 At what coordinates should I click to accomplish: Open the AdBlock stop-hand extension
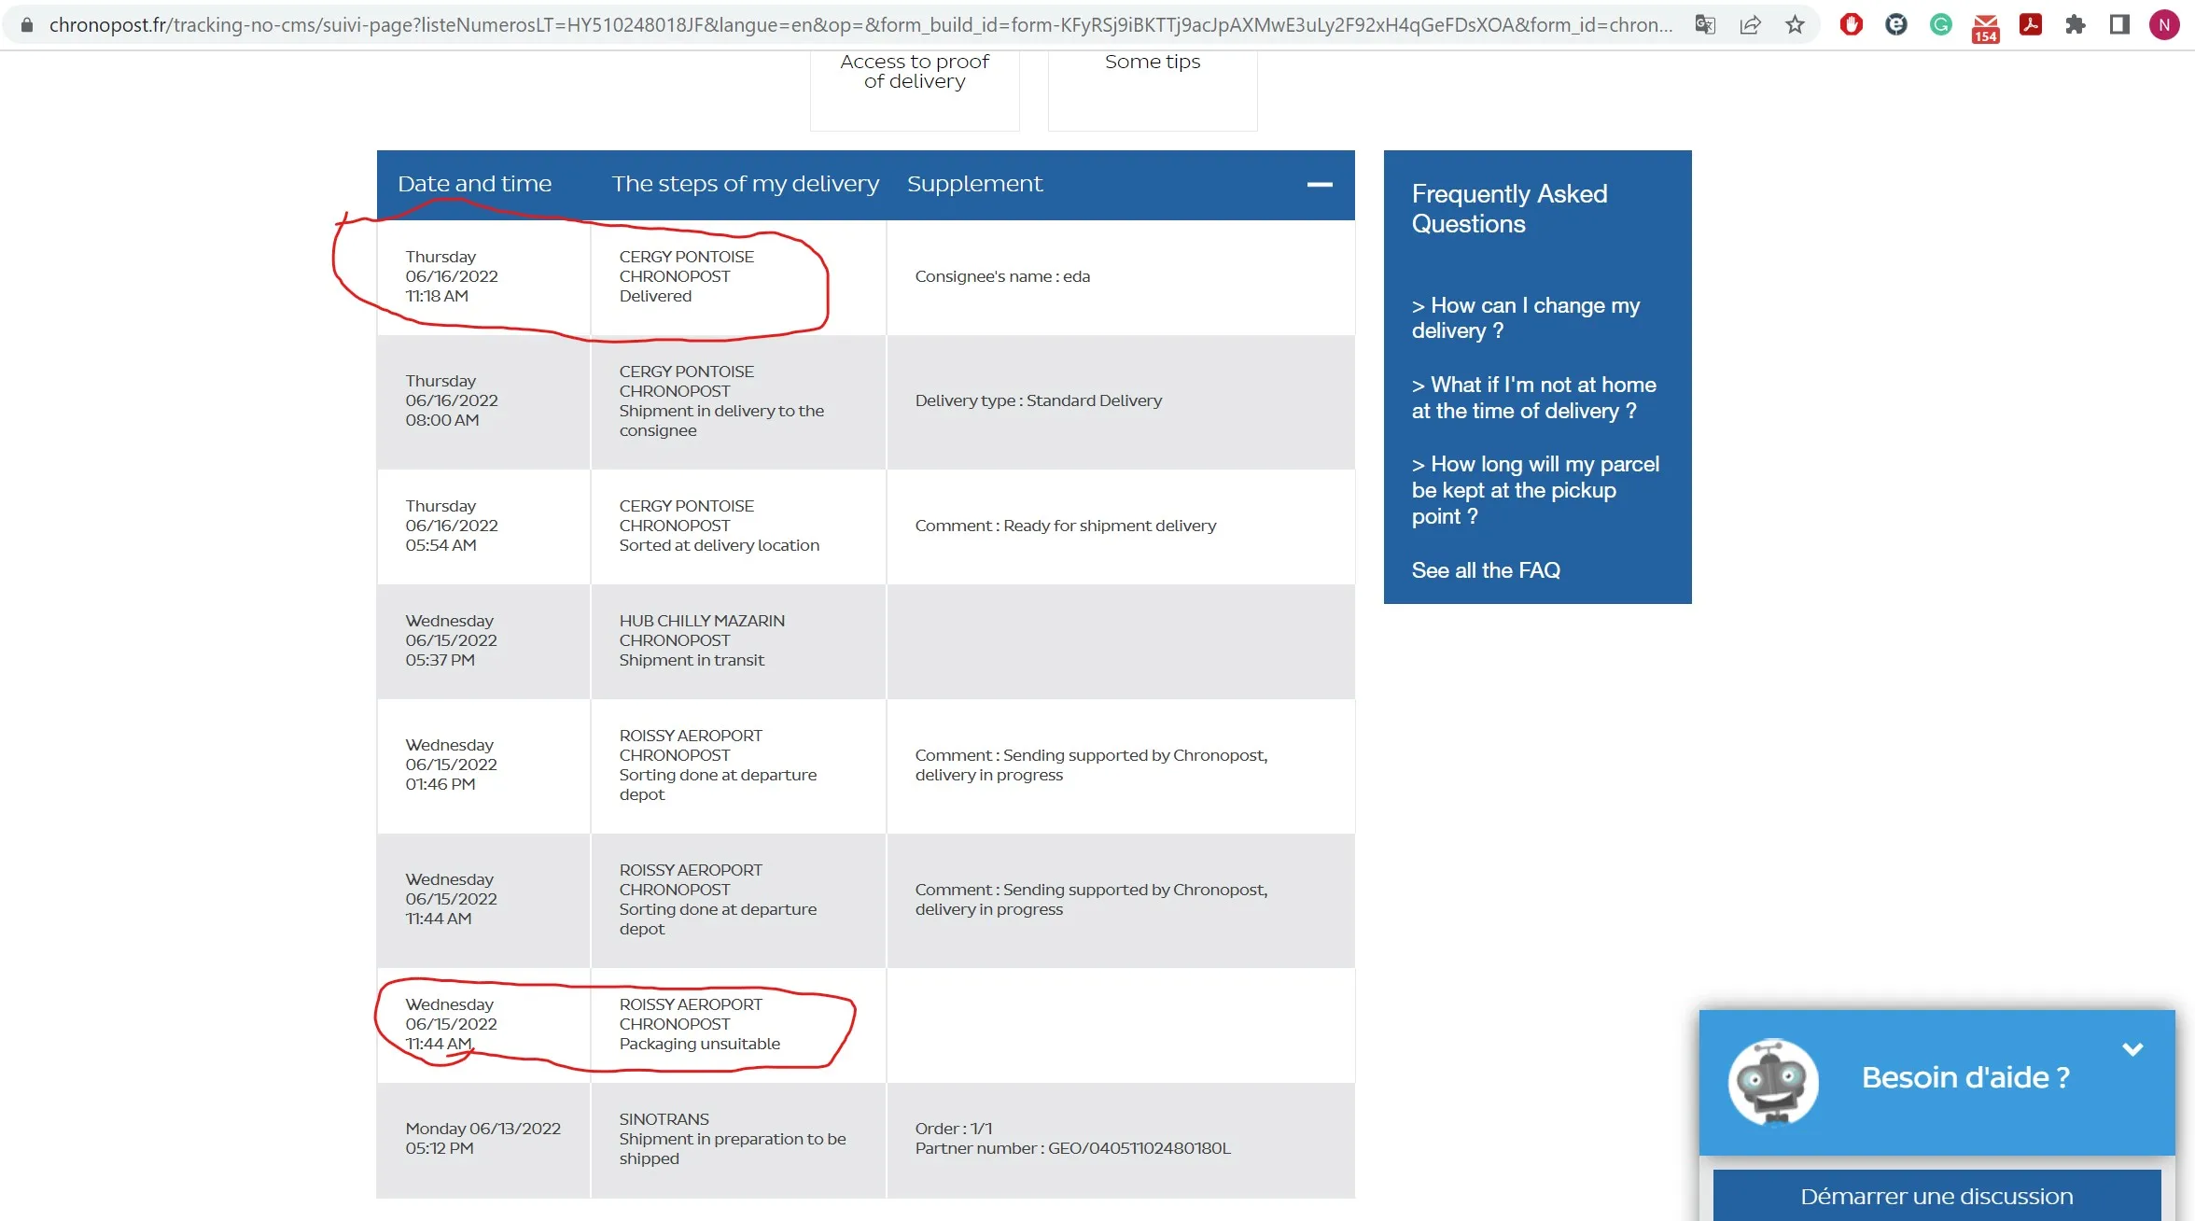tap(1852, 25)
